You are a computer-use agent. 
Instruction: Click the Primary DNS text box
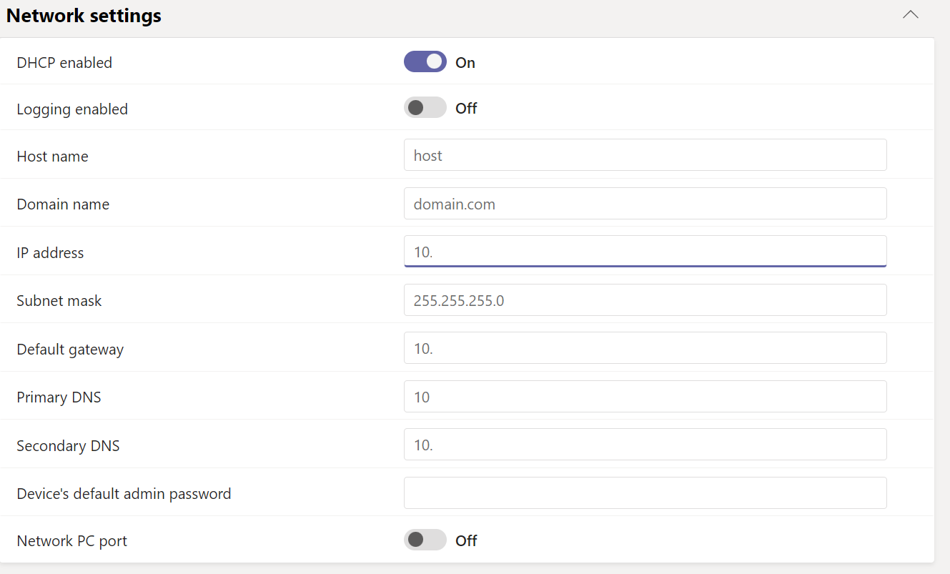coord(645,397)
